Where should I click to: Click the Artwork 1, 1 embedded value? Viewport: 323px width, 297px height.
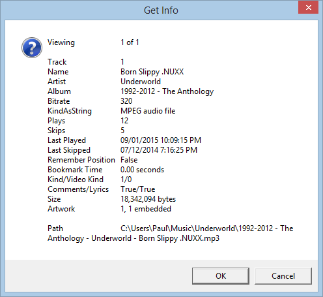pos(146,209)
